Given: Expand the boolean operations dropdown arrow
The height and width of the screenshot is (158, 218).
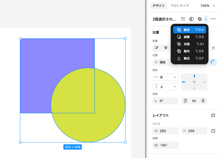Looking at the screenshot, I should click(x=206, y=19).
